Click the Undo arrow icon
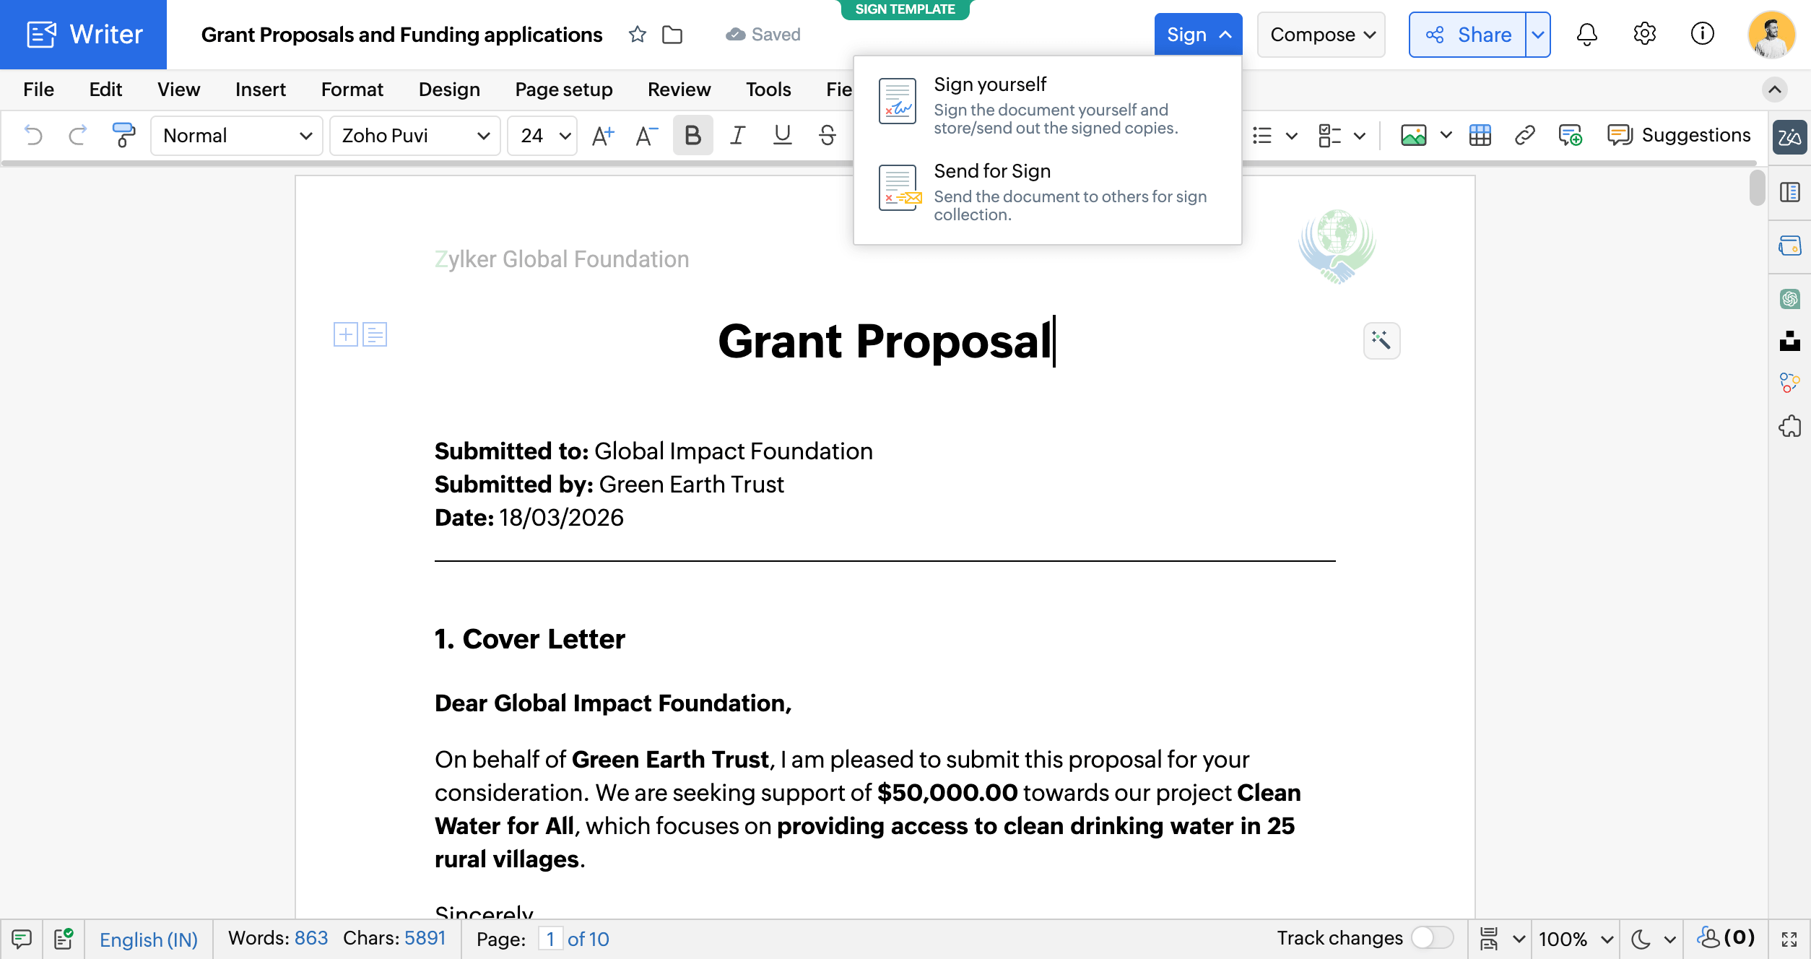The image size is (1811, 959). [33, 135]
